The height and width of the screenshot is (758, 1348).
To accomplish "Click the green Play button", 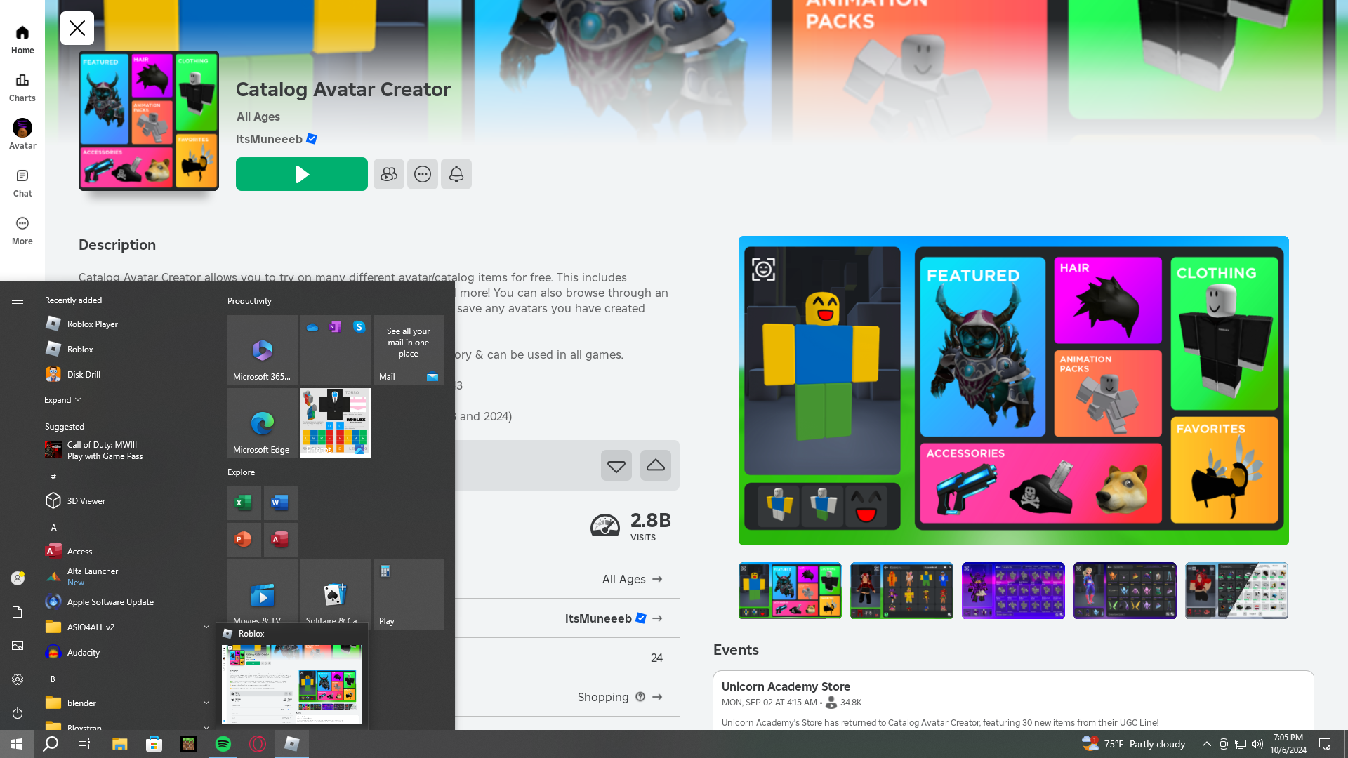I will pos(301,174).
